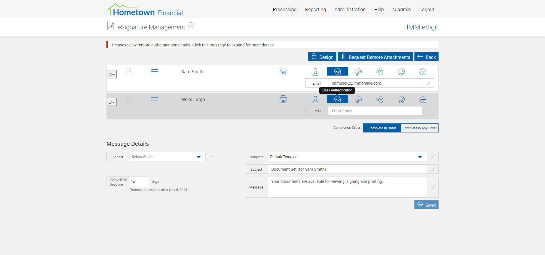Select email authentication icon for Wells Fargo

pyautogui.click(x=338, y=99)
